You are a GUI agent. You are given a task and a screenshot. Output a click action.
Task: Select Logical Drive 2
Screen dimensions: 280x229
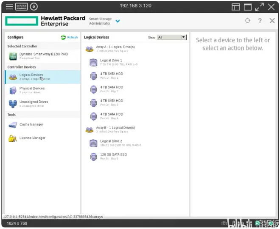tap(135, 143)
